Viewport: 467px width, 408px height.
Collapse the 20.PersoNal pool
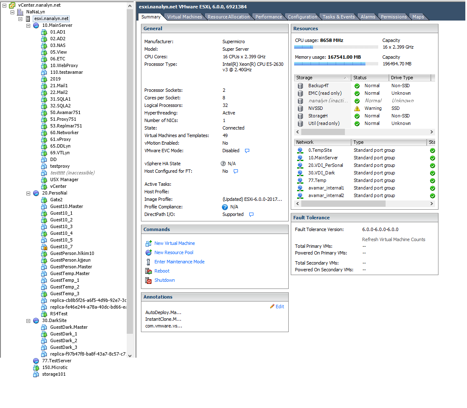pyautogui.click(x=28, y=193)
